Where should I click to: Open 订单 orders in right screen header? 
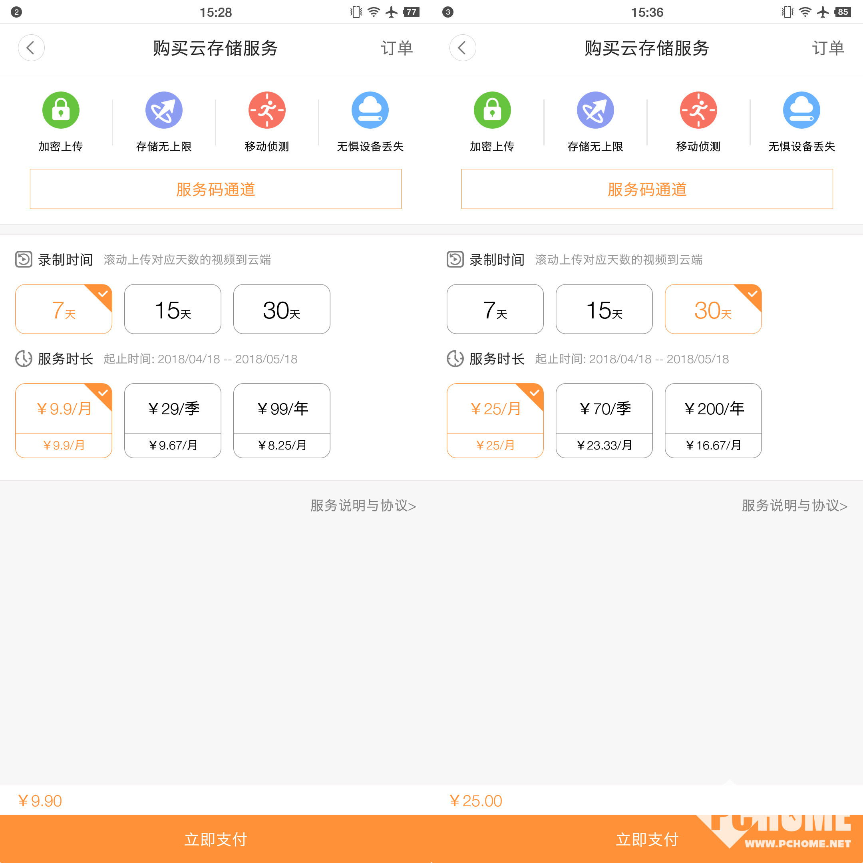(x=828, y=48)
